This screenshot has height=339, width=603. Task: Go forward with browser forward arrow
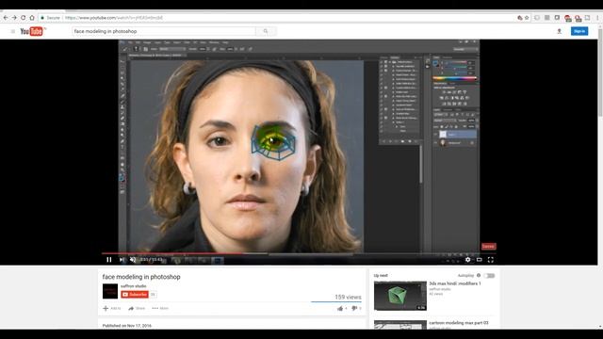pyautogui.click(x=14, y=18)
